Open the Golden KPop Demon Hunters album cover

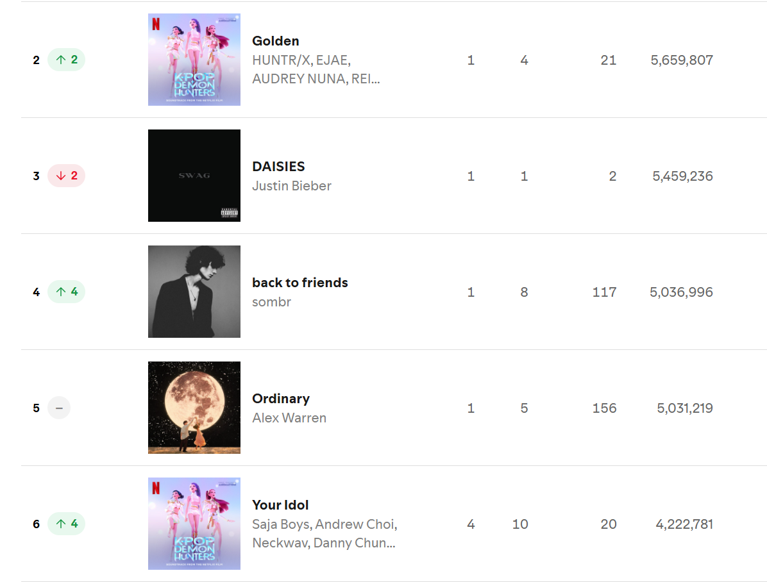[x=194, y=60]
